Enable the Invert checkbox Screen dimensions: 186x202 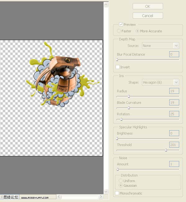point(117,67)
